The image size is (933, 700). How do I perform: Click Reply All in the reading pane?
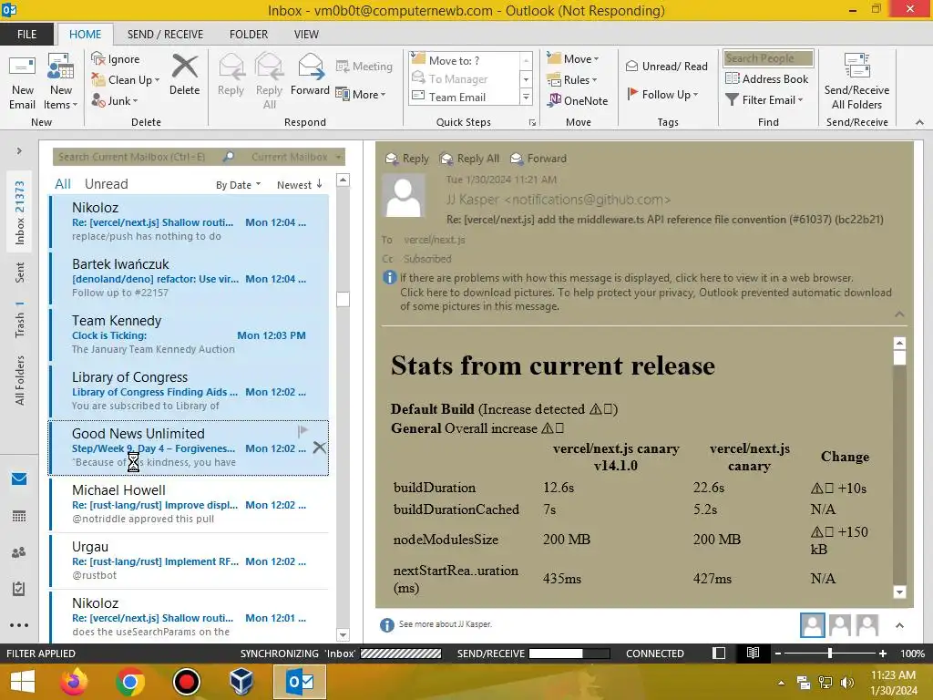click(469, 159)
